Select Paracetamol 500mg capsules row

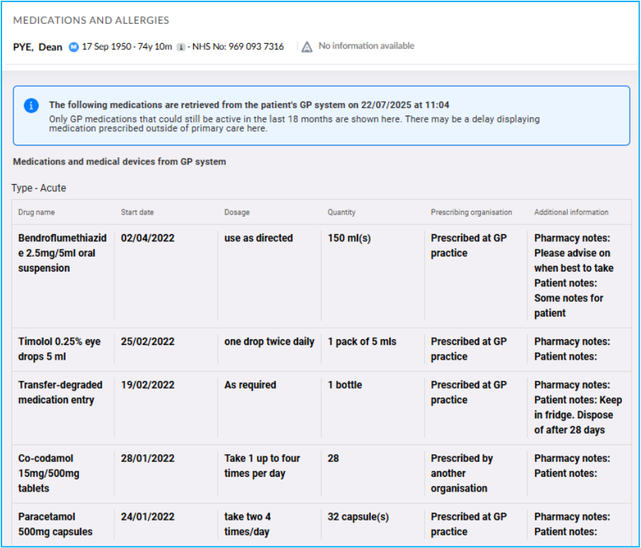click(x=55, y=524)
